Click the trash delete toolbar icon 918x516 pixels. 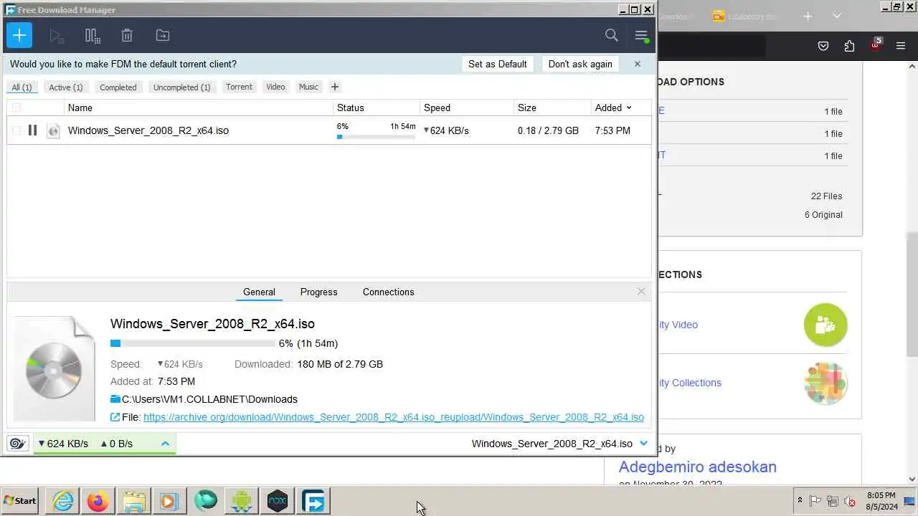127,35
